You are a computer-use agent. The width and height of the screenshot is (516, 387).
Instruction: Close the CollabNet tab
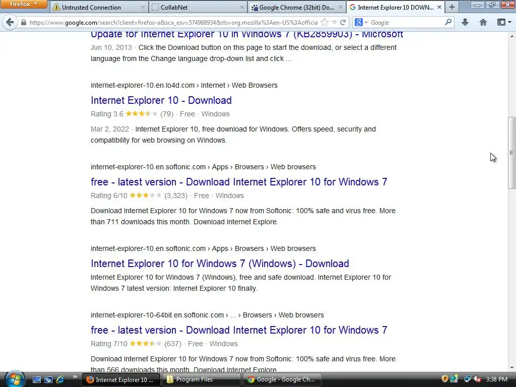pyautogui.click(x=241, y=7)
